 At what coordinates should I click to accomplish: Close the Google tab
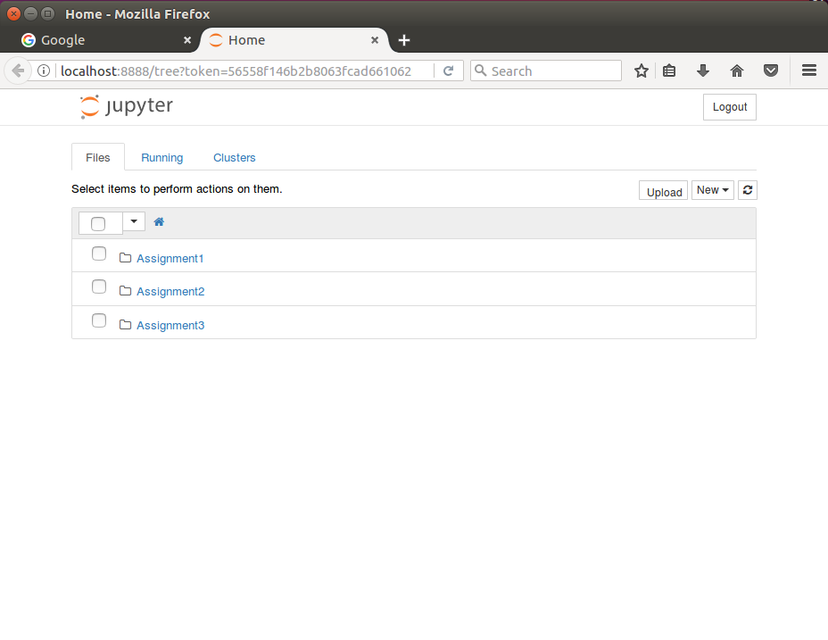(187, 40)
